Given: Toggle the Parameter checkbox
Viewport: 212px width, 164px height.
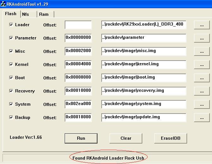Looking at the screenshot, I should [11, 38].
